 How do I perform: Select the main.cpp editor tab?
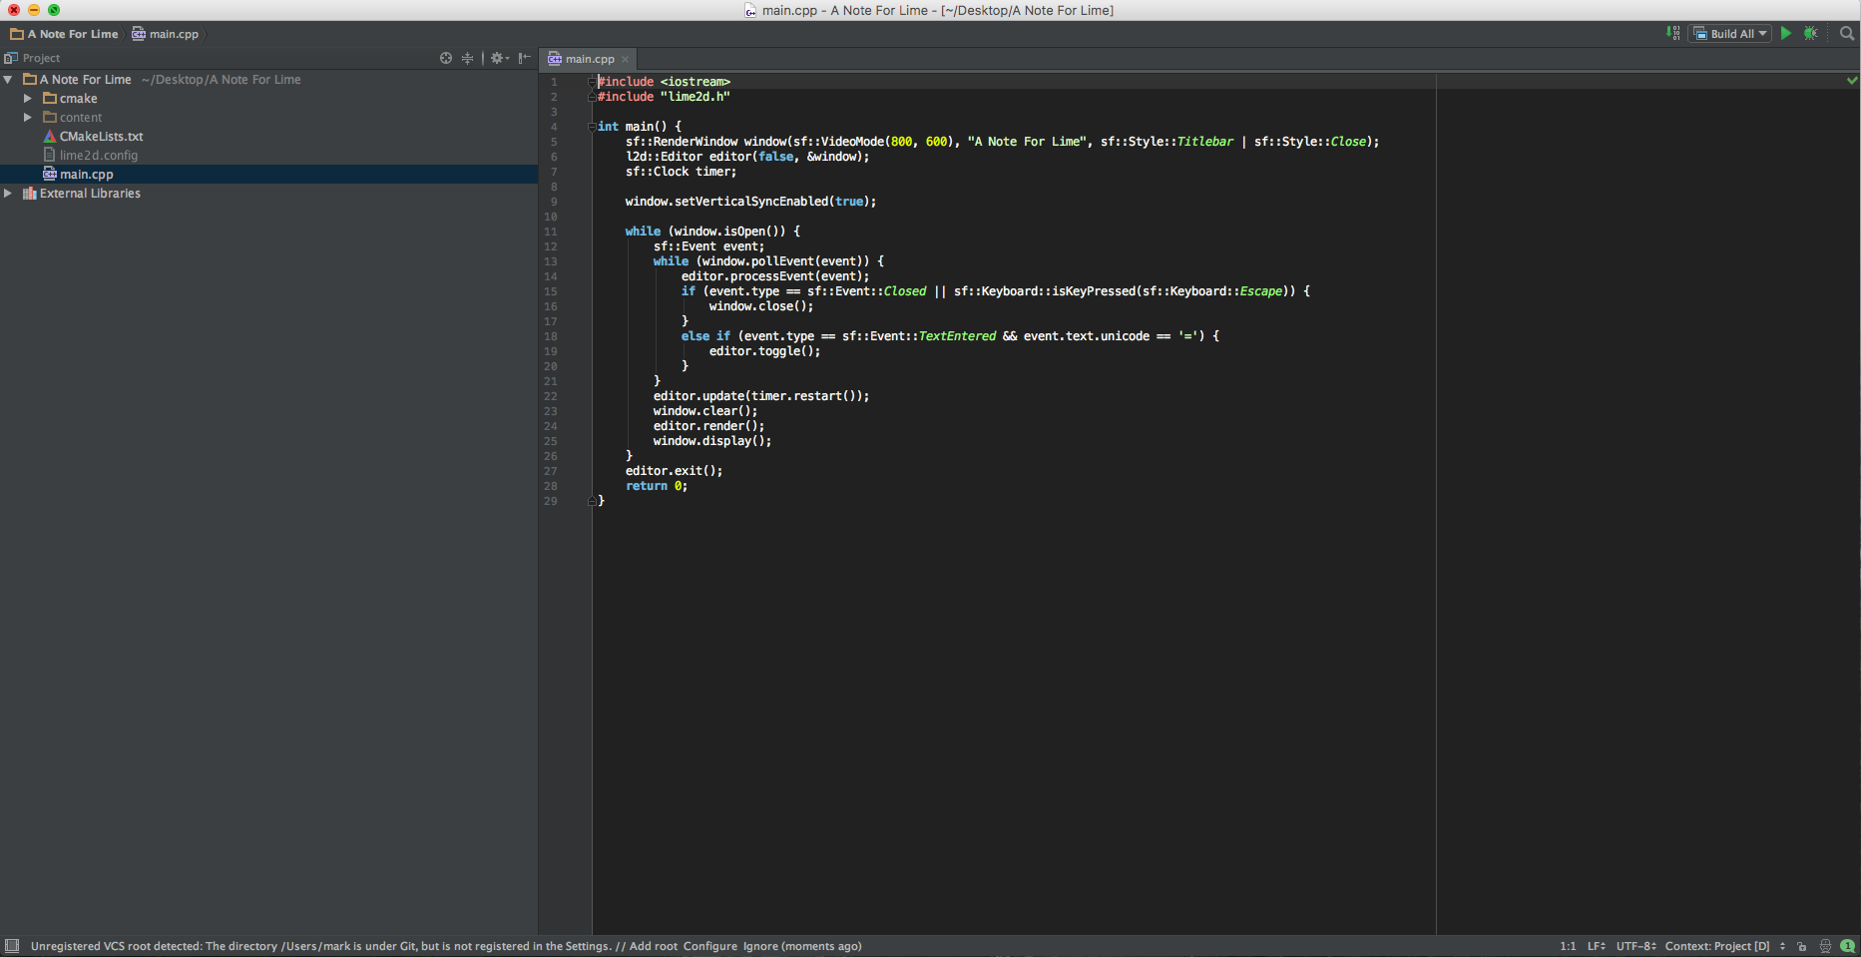click(x=589, y=59)
